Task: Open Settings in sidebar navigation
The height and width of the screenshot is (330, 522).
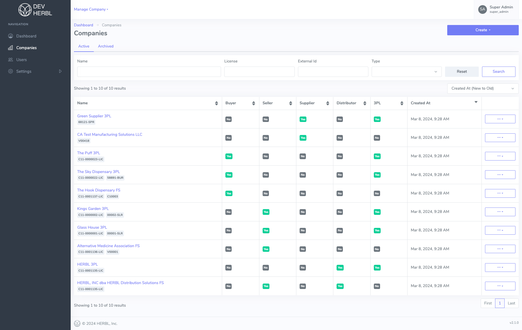Action: click(24, 71)
